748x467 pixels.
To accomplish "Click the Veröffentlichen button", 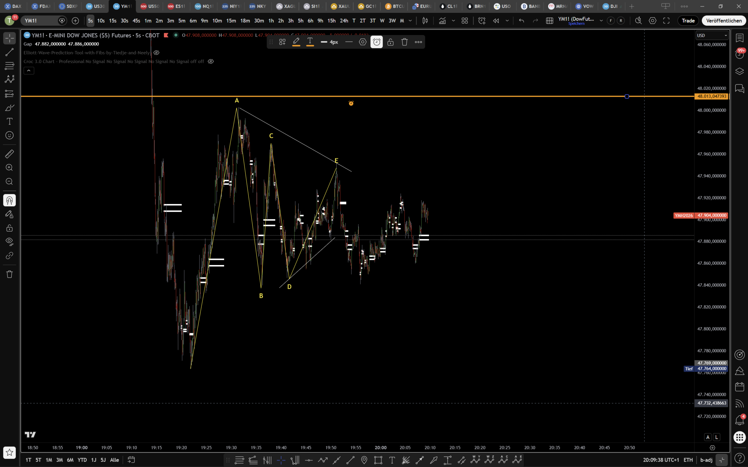I will (x=723, y=21).
